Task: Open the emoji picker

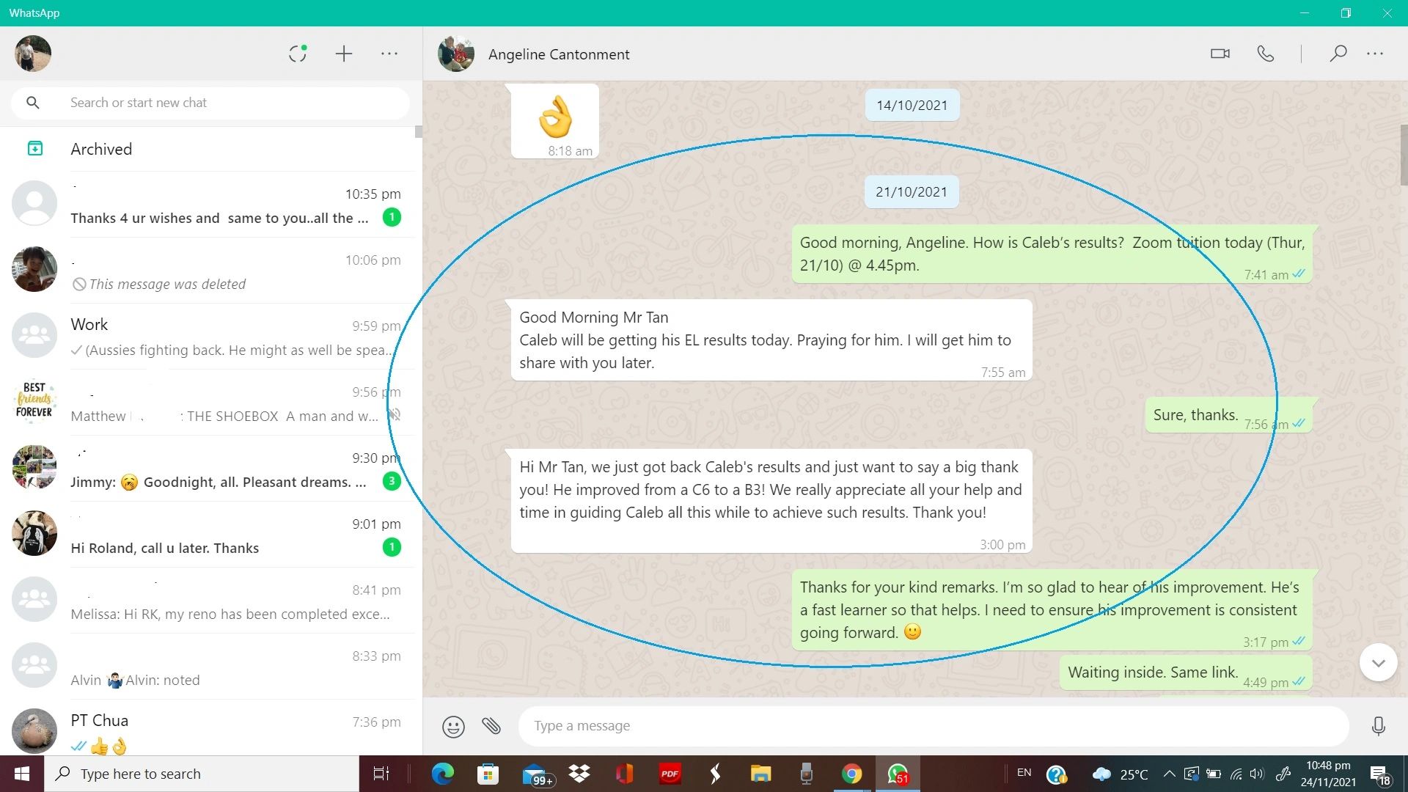Action: pos(453,726)
